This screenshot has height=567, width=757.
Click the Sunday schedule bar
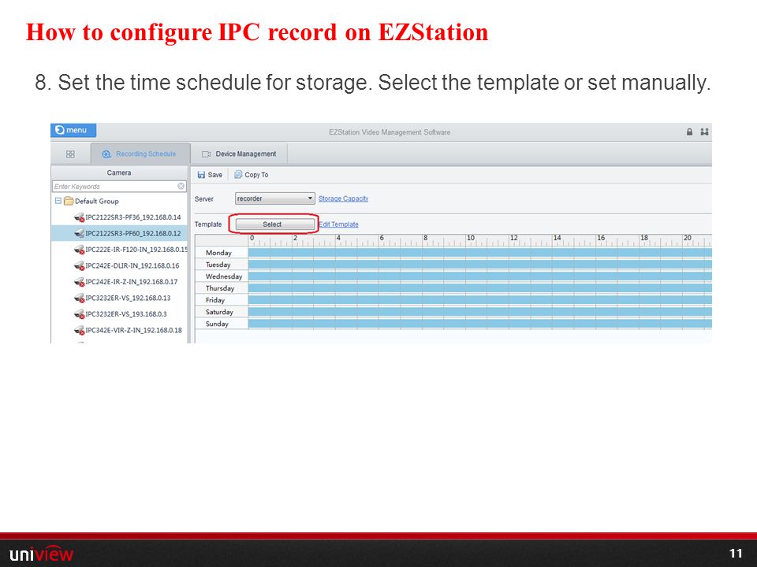click(480, 324)
